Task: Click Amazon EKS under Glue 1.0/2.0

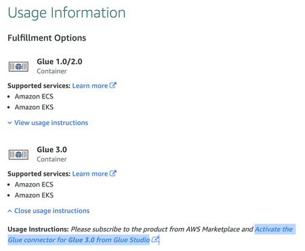Action: click(x=34, y=107)
